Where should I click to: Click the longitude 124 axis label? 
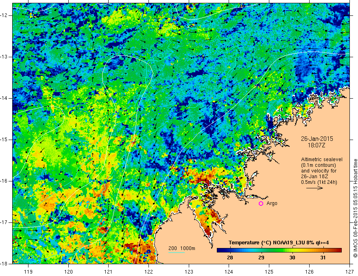[x=229, y=272]
